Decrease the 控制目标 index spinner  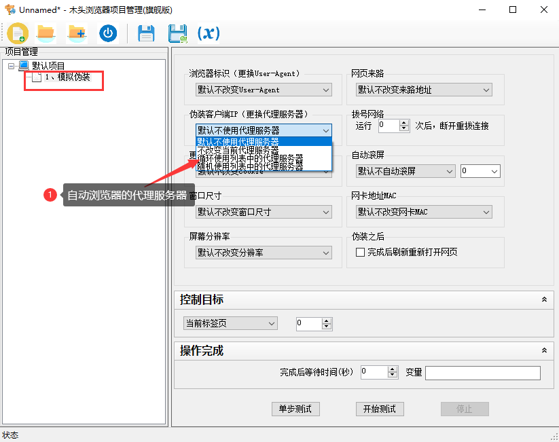326,326
